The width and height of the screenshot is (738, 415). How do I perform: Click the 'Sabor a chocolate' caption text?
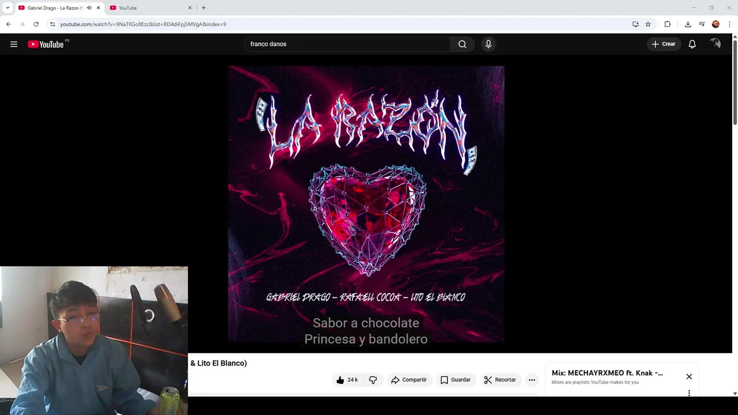tap(366, 323)
